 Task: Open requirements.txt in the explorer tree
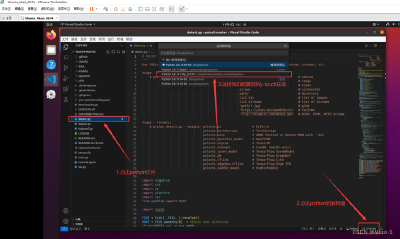tap(99, 147)
